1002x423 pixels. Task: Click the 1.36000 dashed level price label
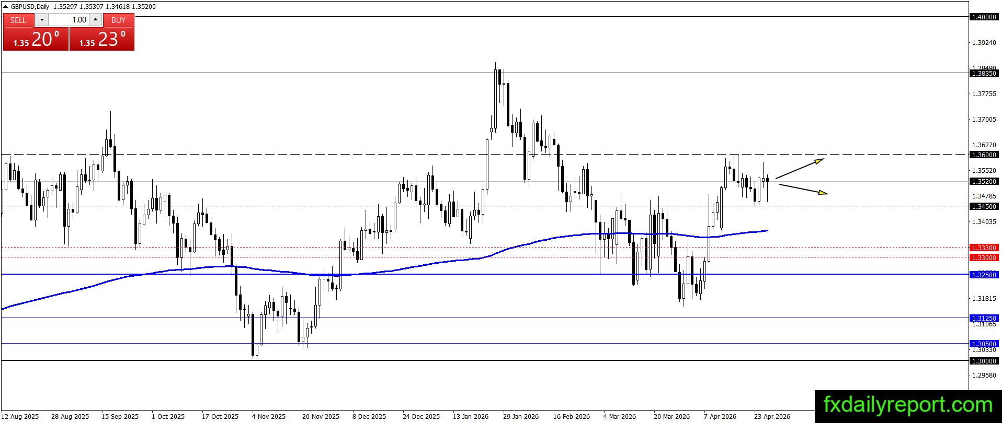[984, 155]
